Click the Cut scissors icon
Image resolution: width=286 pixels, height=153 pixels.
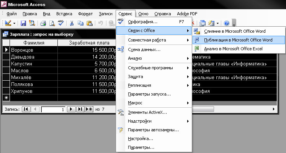(x=72, y=23)
